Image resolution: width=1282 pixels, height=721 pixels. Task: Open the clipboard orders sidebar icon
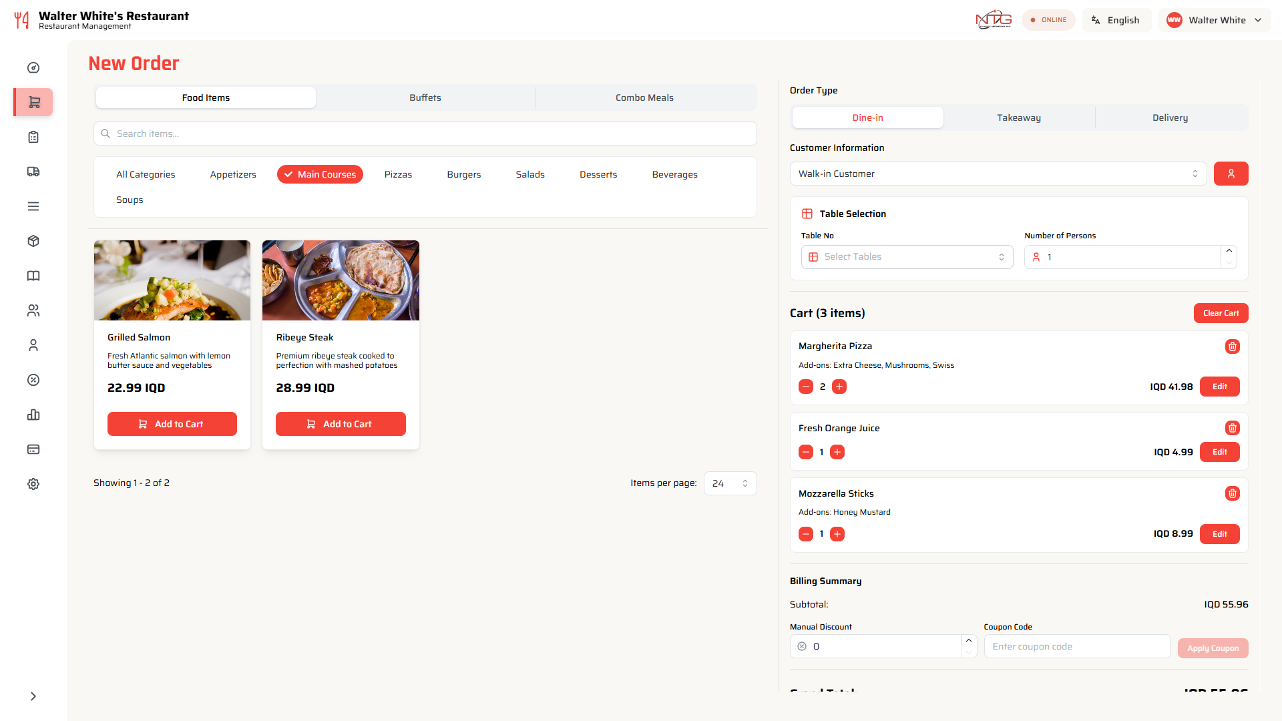33,137
